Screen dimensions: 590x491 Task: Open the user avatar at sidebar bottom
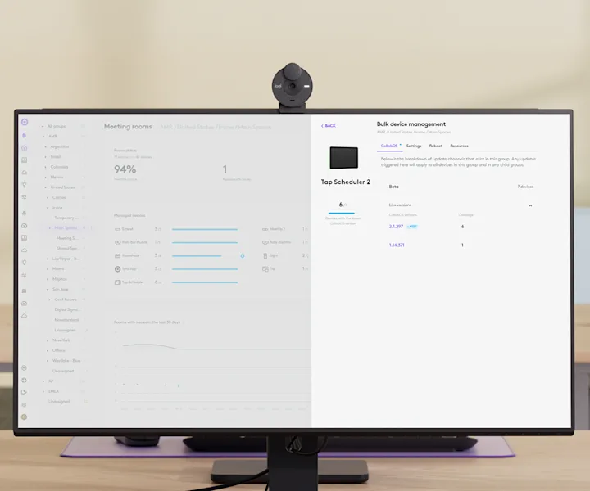[24, 417]
